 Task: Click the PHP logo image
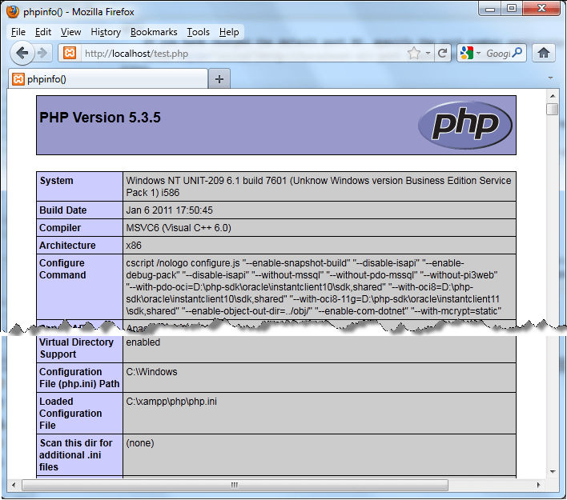click(464, 125)
